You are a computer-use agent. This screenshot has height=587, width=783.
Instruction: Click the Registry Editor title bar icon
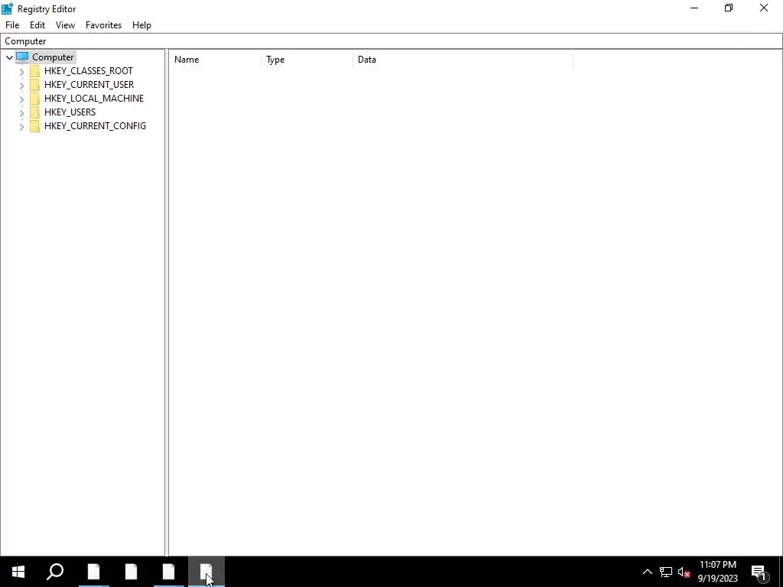click(x=7, y=8)
